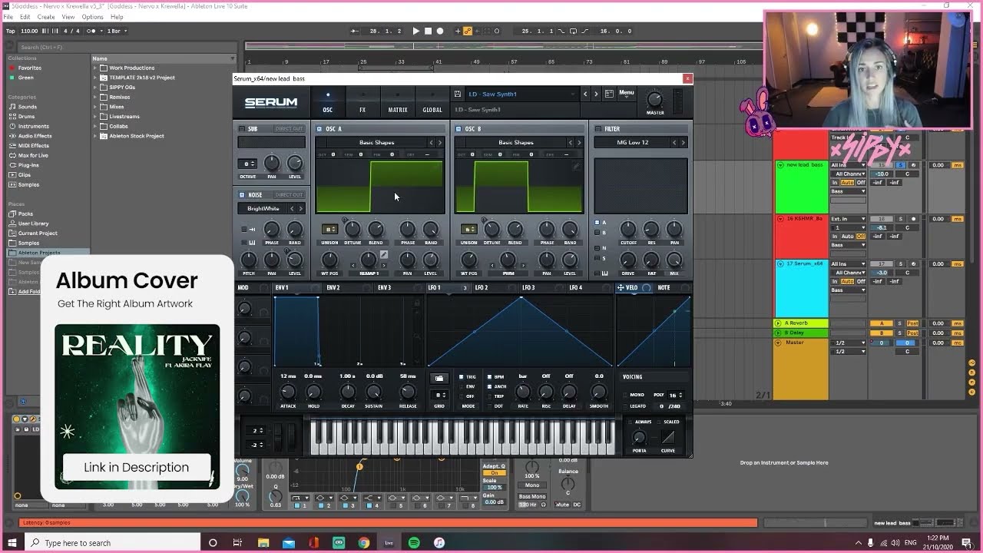
Task: Open the View menu
Action: [x=68, y=17]
